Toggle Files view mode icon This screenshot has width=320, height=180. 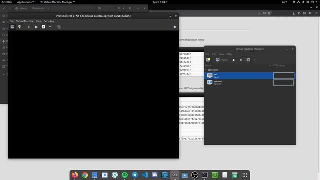(119, 8)
